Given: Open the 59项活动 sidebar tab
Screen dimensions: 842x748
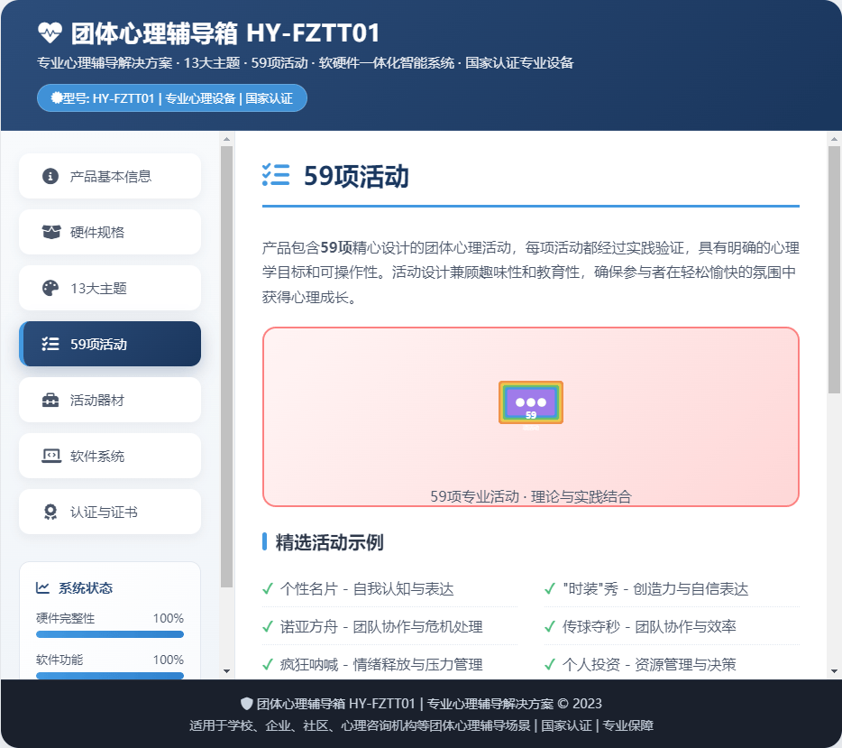Looking at the screenshot, I should point(110,344).
